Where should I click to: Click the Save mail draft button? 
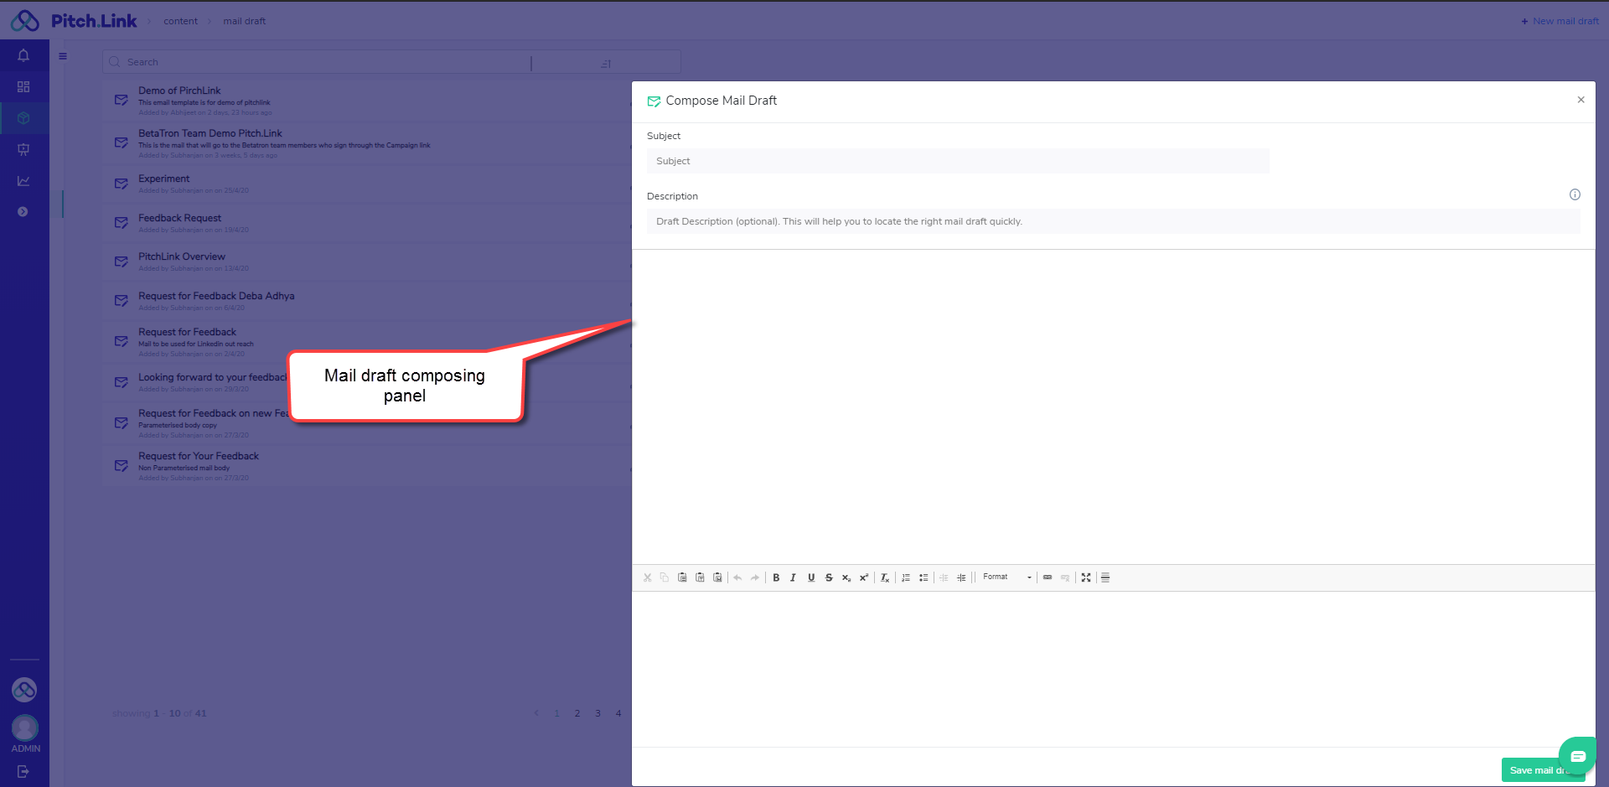(x=1532, y=770)
